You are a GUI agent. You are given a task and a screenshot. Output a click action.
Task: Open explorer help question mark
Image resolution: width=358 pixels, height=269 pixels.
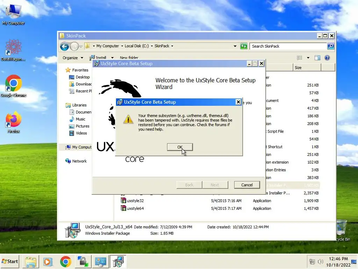327,58
